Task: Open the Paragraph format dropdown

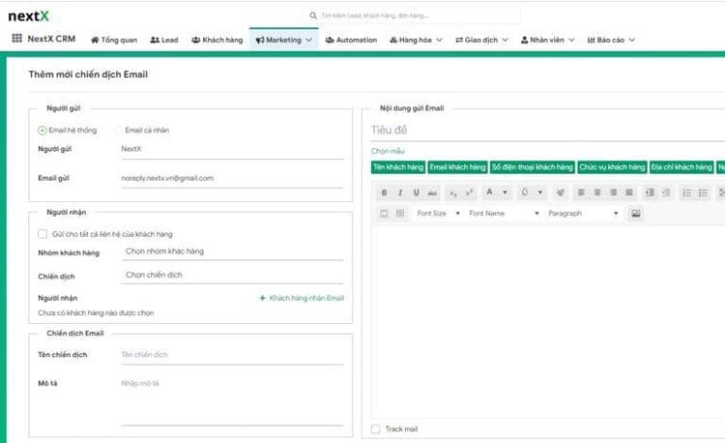Action: [582, 213]
